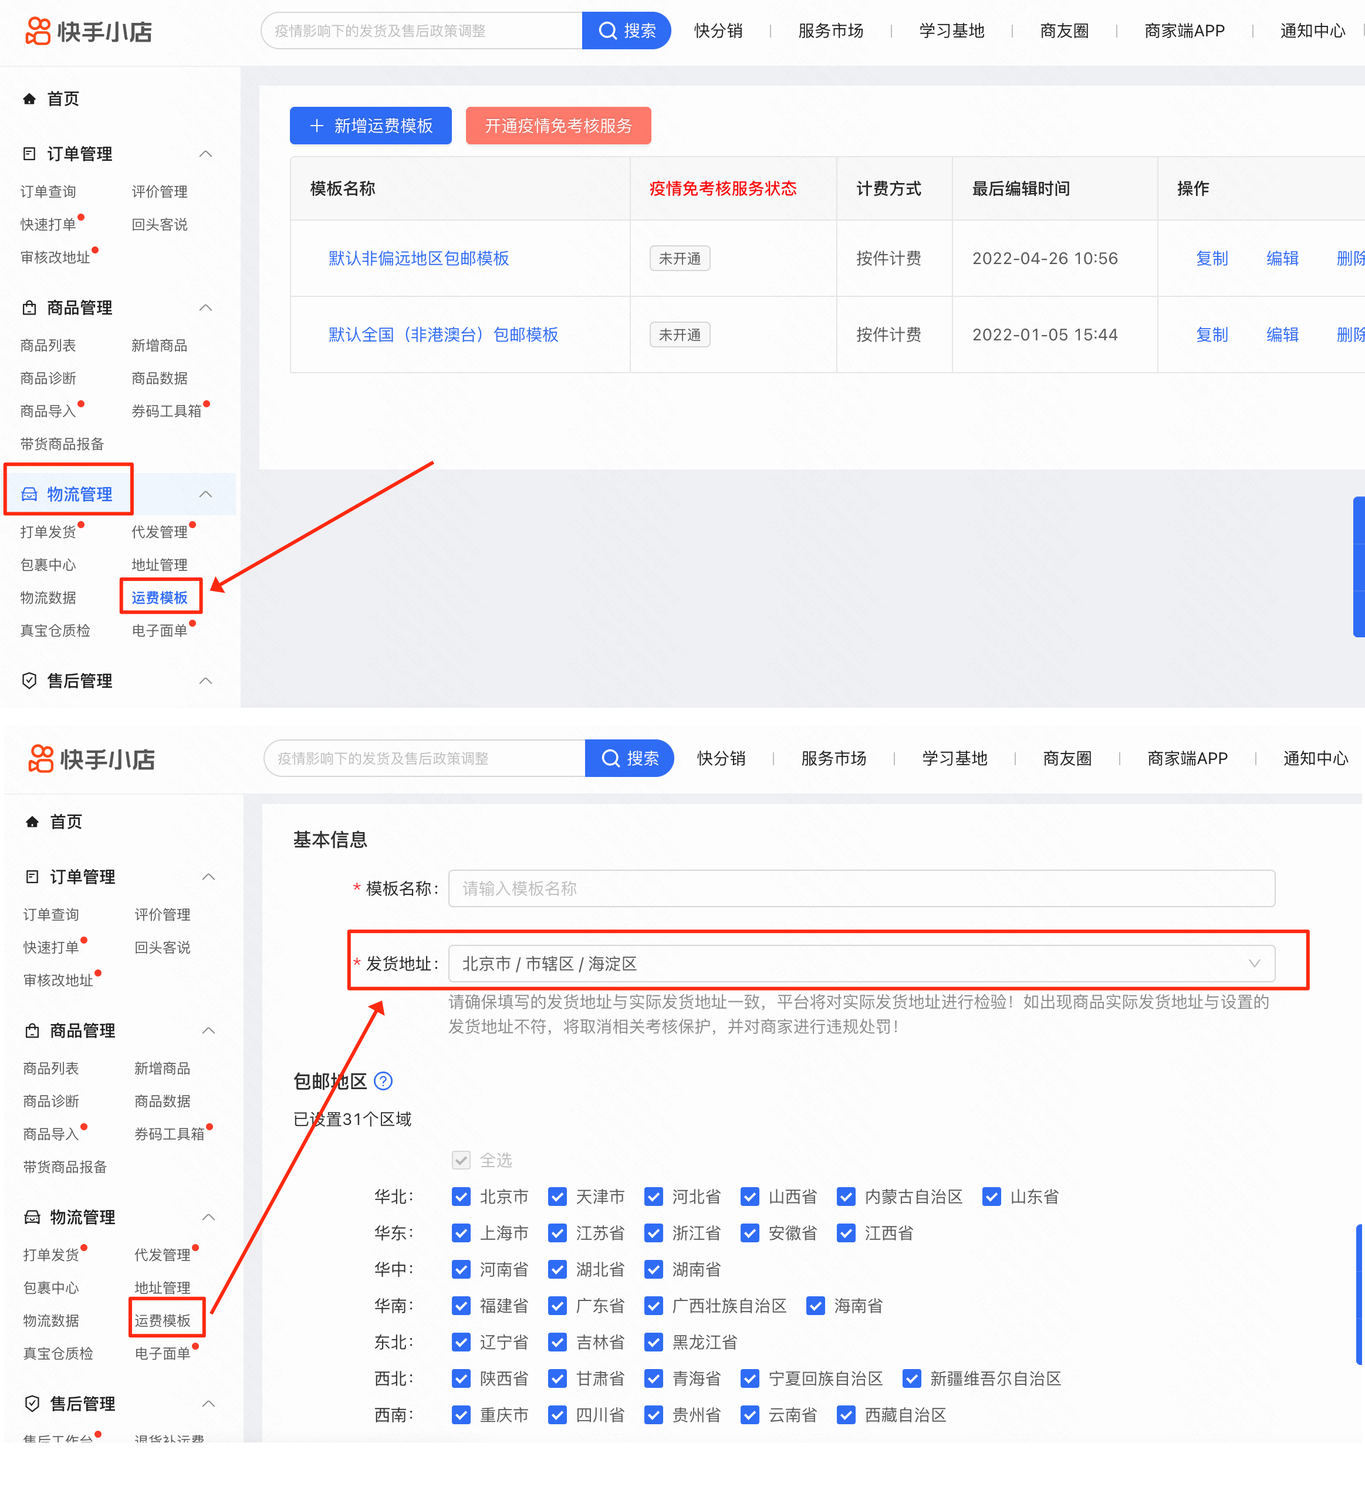The image size is (1365, 1497).
Task: Click the home icon beside 首页 in the bottom sidebar
Action: 32,822
